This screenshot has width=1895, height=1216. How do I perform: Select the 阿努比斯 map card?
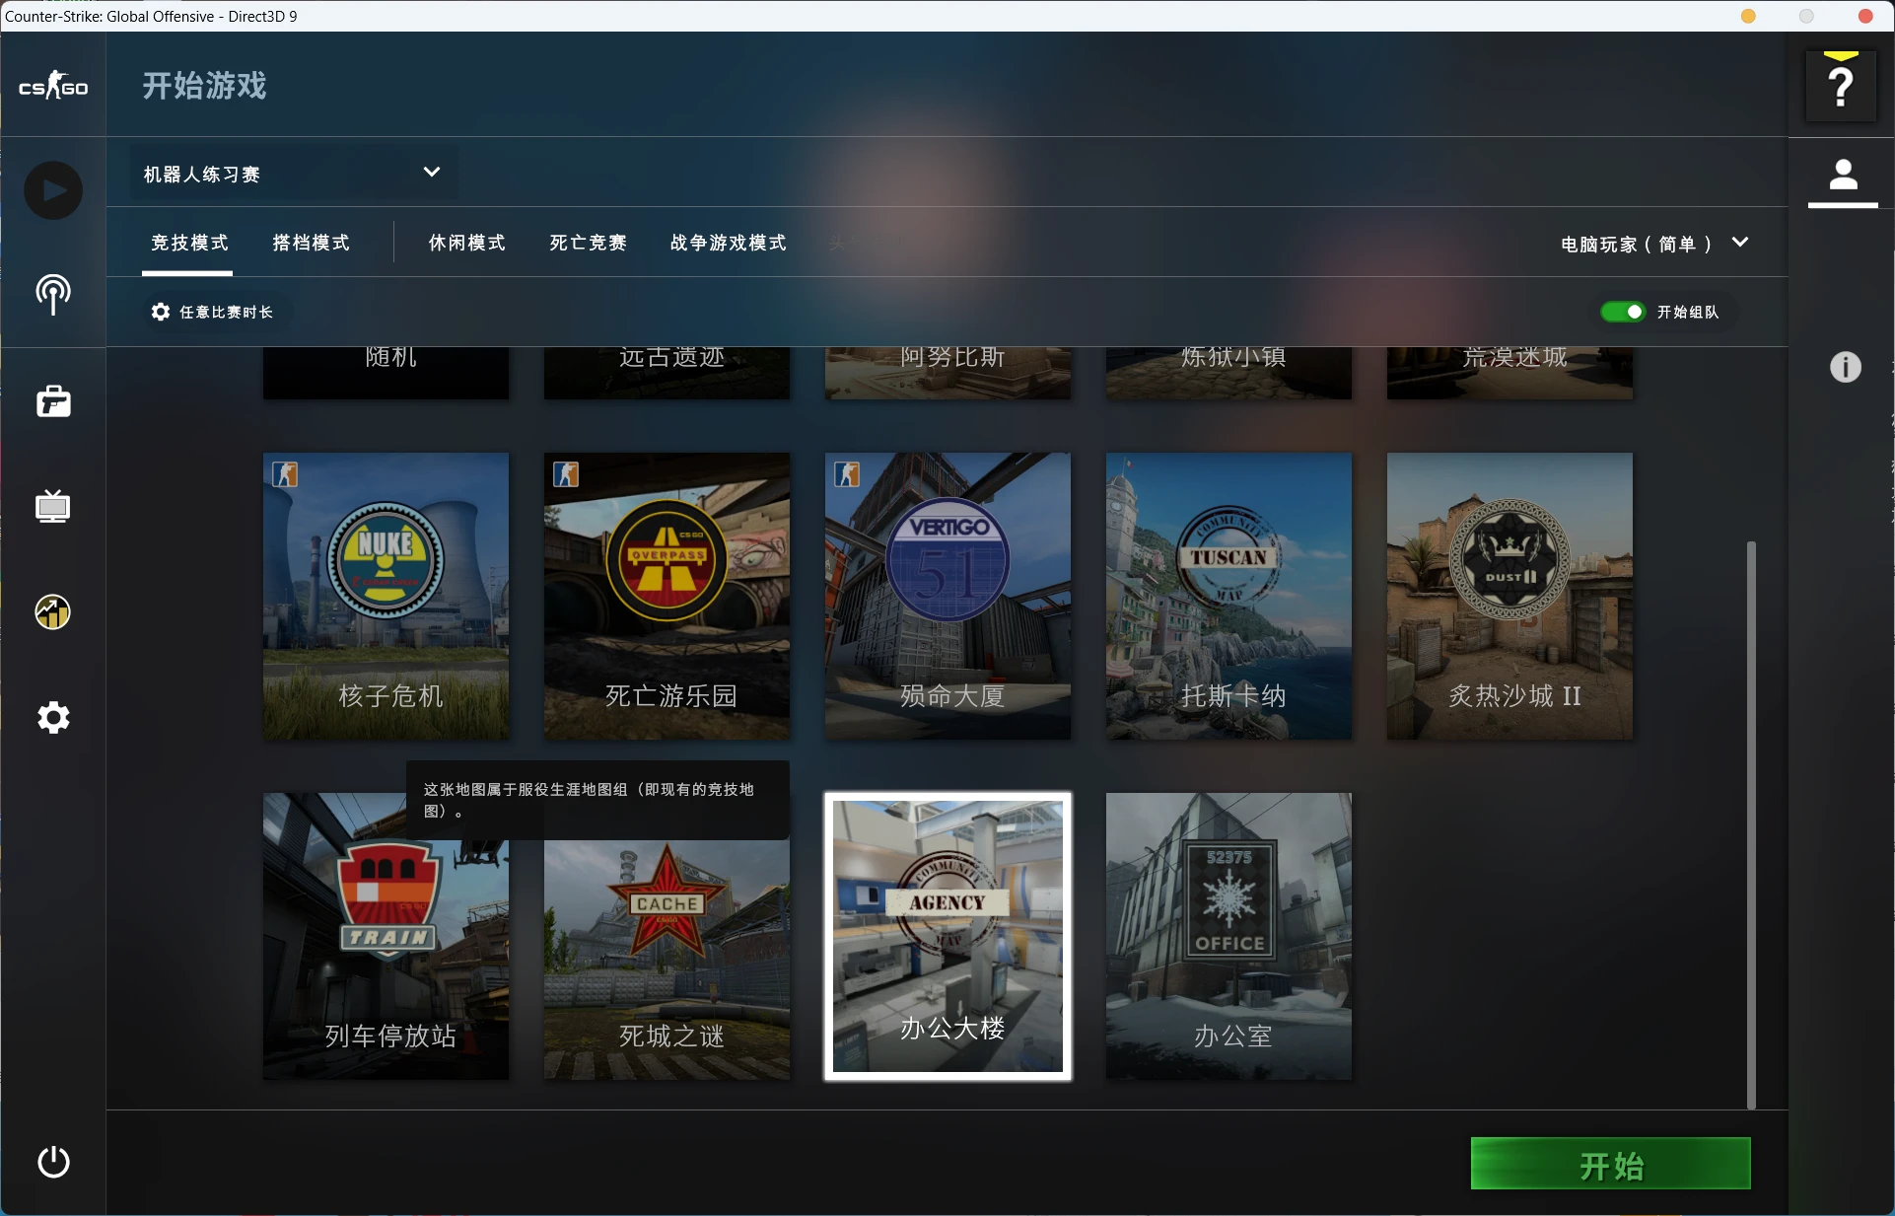(x=948, y=373)
